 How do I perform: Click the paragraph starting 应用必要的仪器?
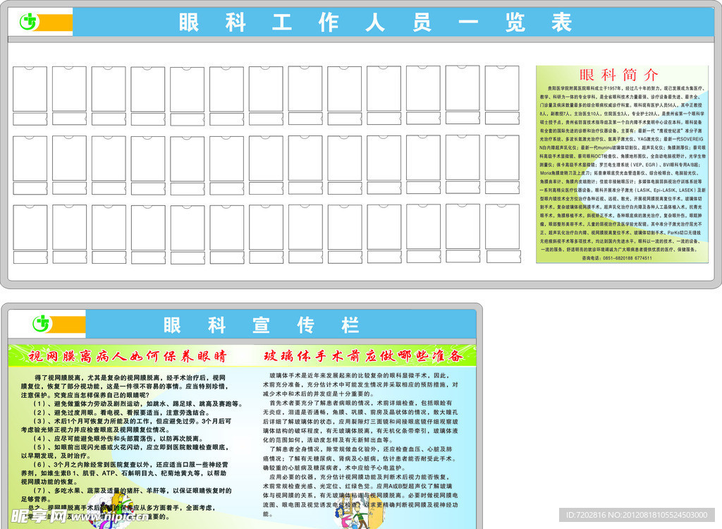pyautogui.click(x=360, y=495)
